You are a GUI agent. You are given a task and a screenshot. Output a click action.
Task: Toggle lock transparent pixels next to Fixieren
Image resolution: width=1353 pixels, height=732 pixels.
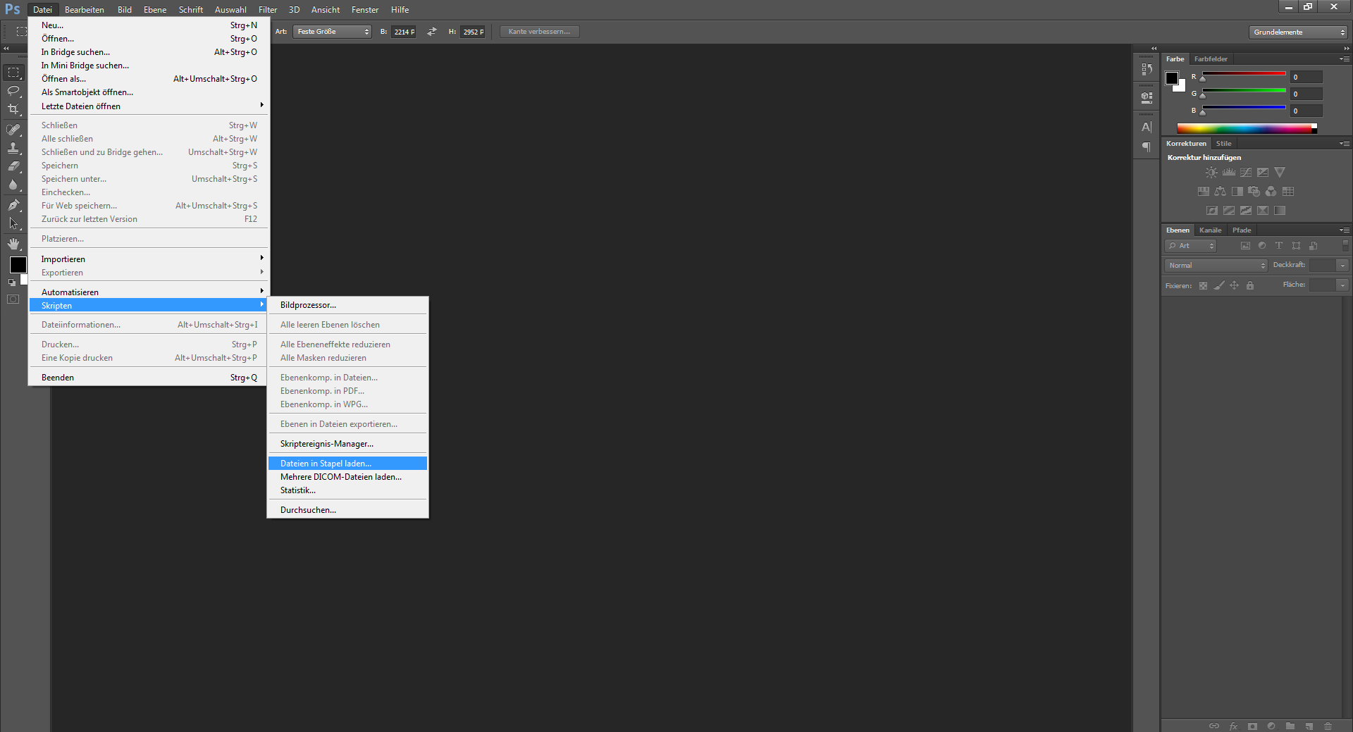pos(1203,285)
